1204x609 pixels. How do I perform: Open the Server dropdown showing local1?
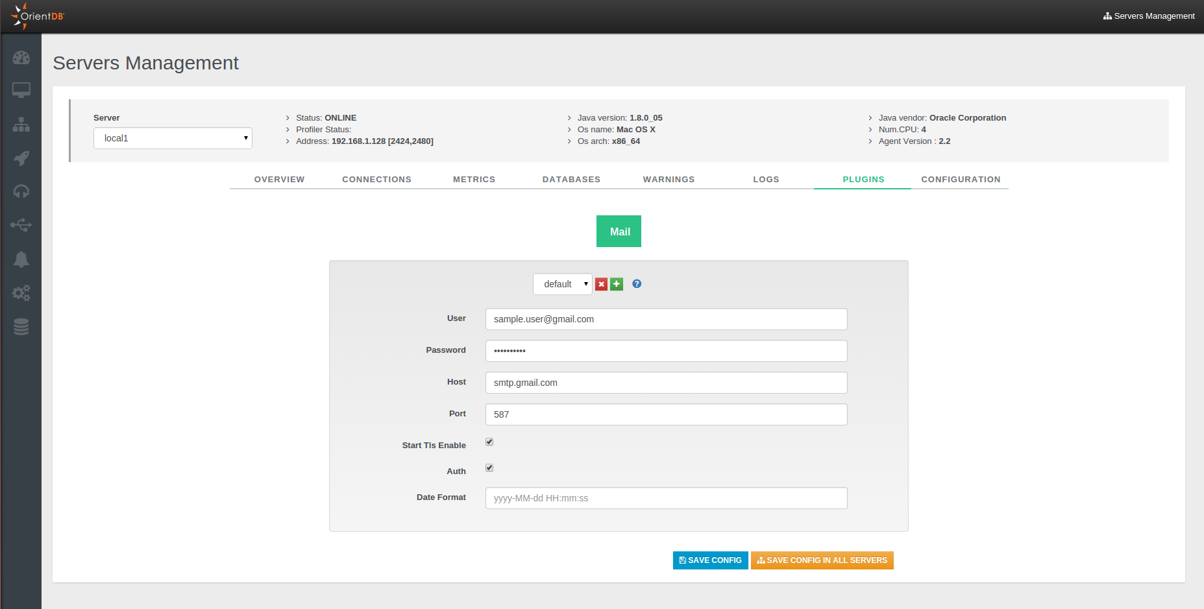click(173, 138)
